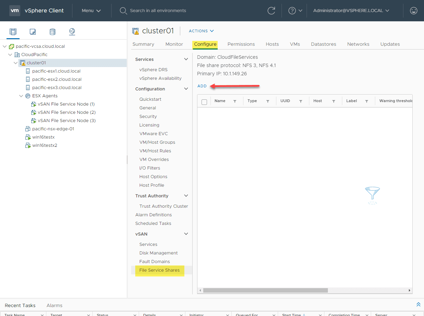Viewport: 424px width, 316px height.
Task: Open the Hosts and Clusters inventory view
Action: [13, 31]
